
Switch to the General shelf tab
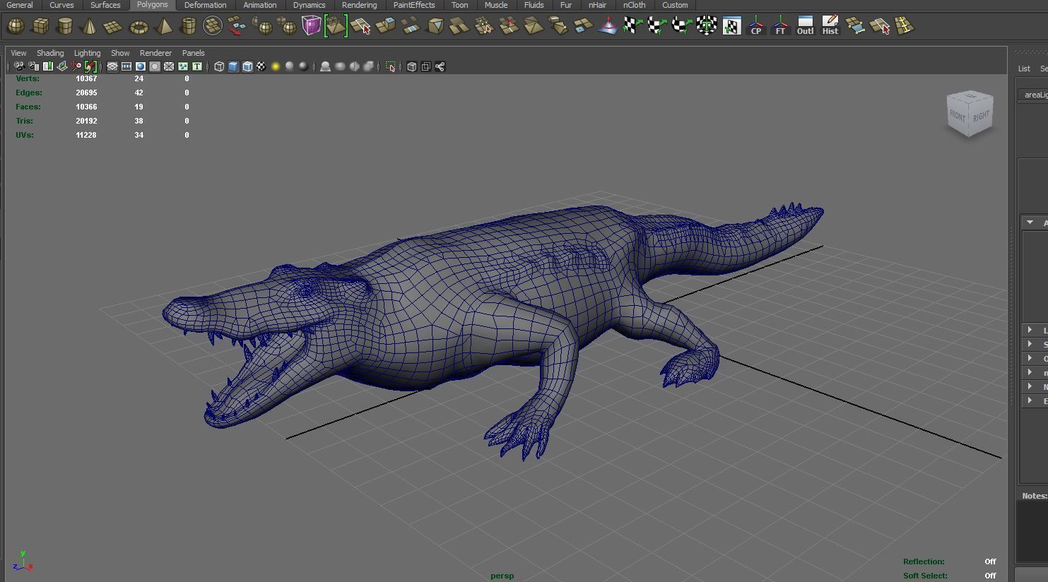tap(20, 5)
